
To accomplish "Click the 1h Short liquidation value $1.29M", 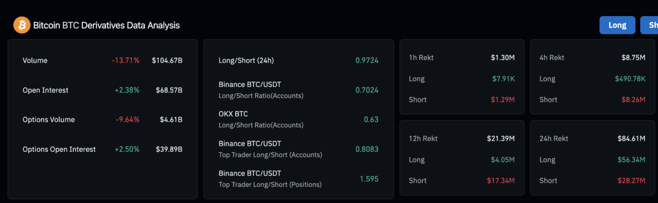I will click(502, 100).
